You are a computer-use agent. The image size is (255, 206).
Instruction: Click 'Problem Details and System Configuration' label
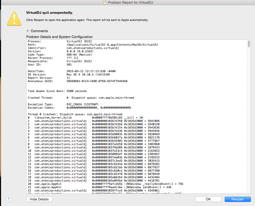point(59,37)
